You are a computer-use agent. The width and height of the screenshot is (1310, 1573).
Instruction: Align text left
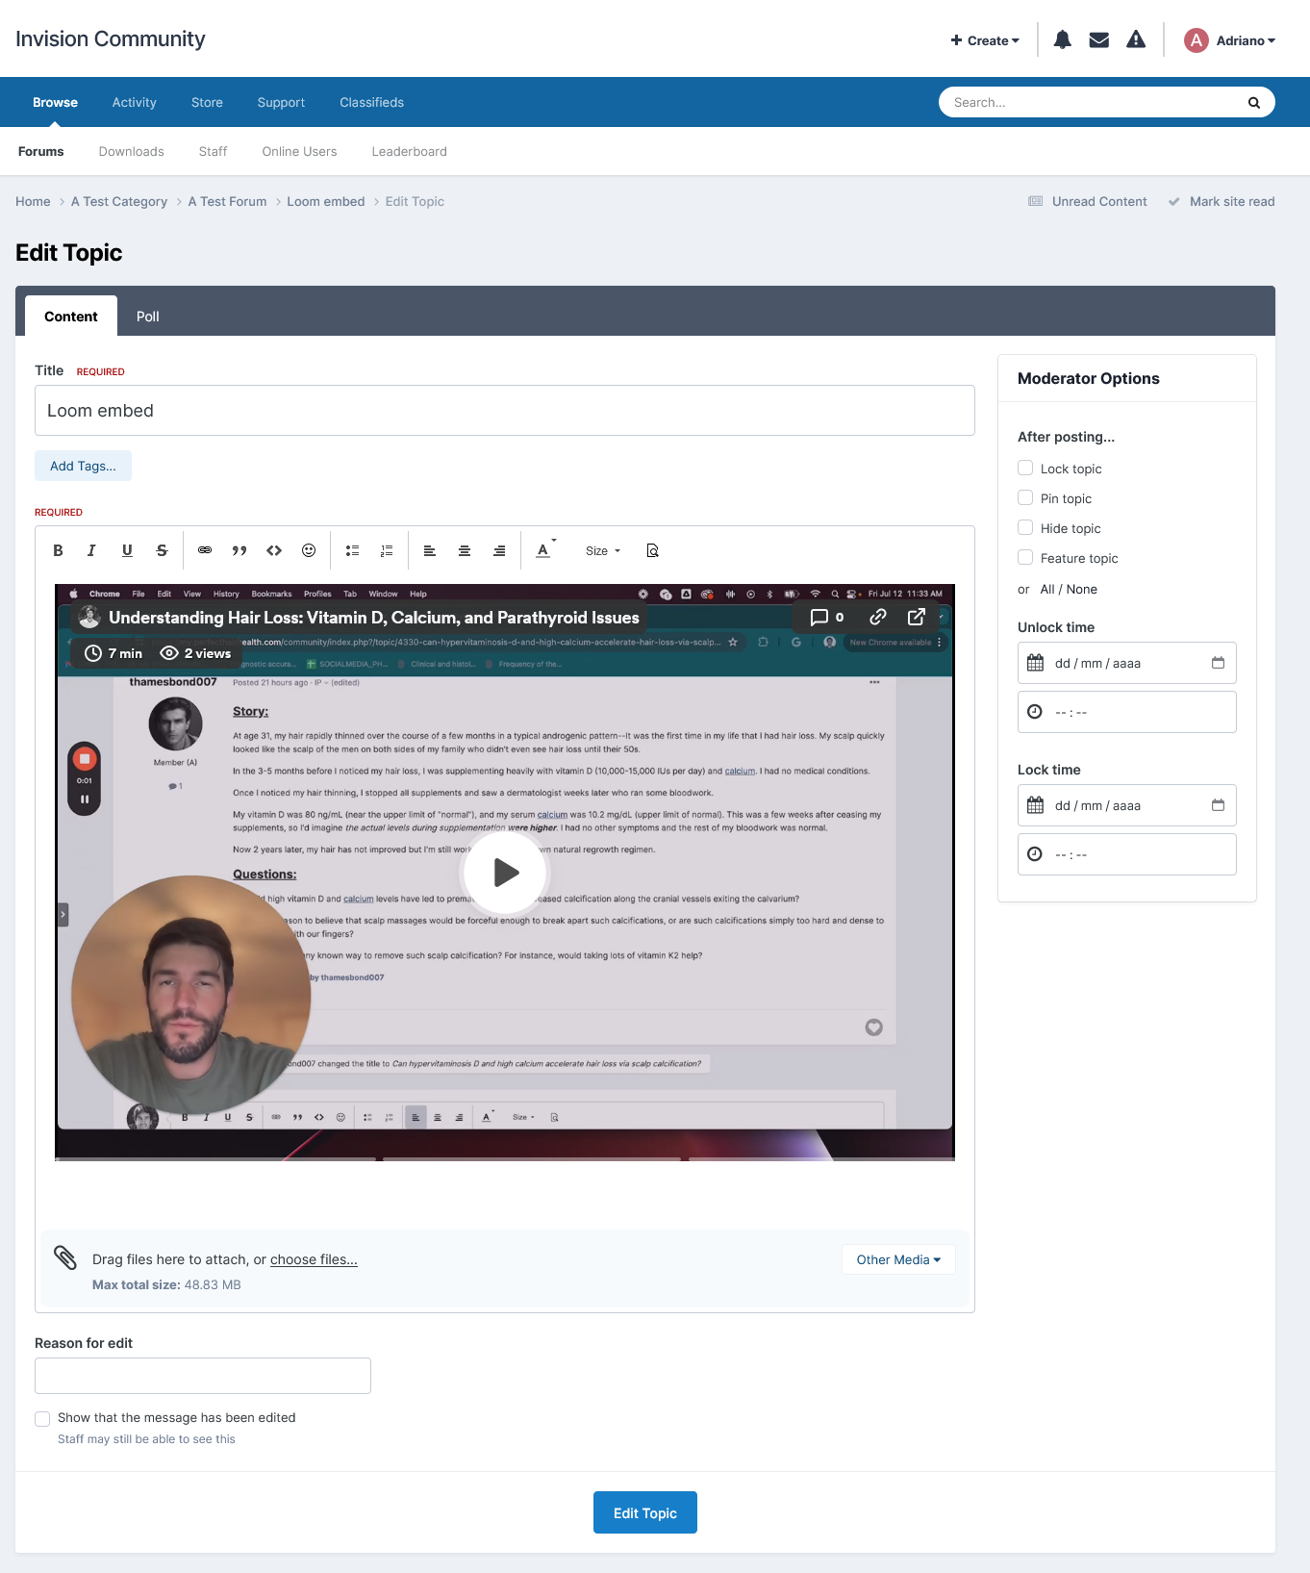(x=430, y=550)
